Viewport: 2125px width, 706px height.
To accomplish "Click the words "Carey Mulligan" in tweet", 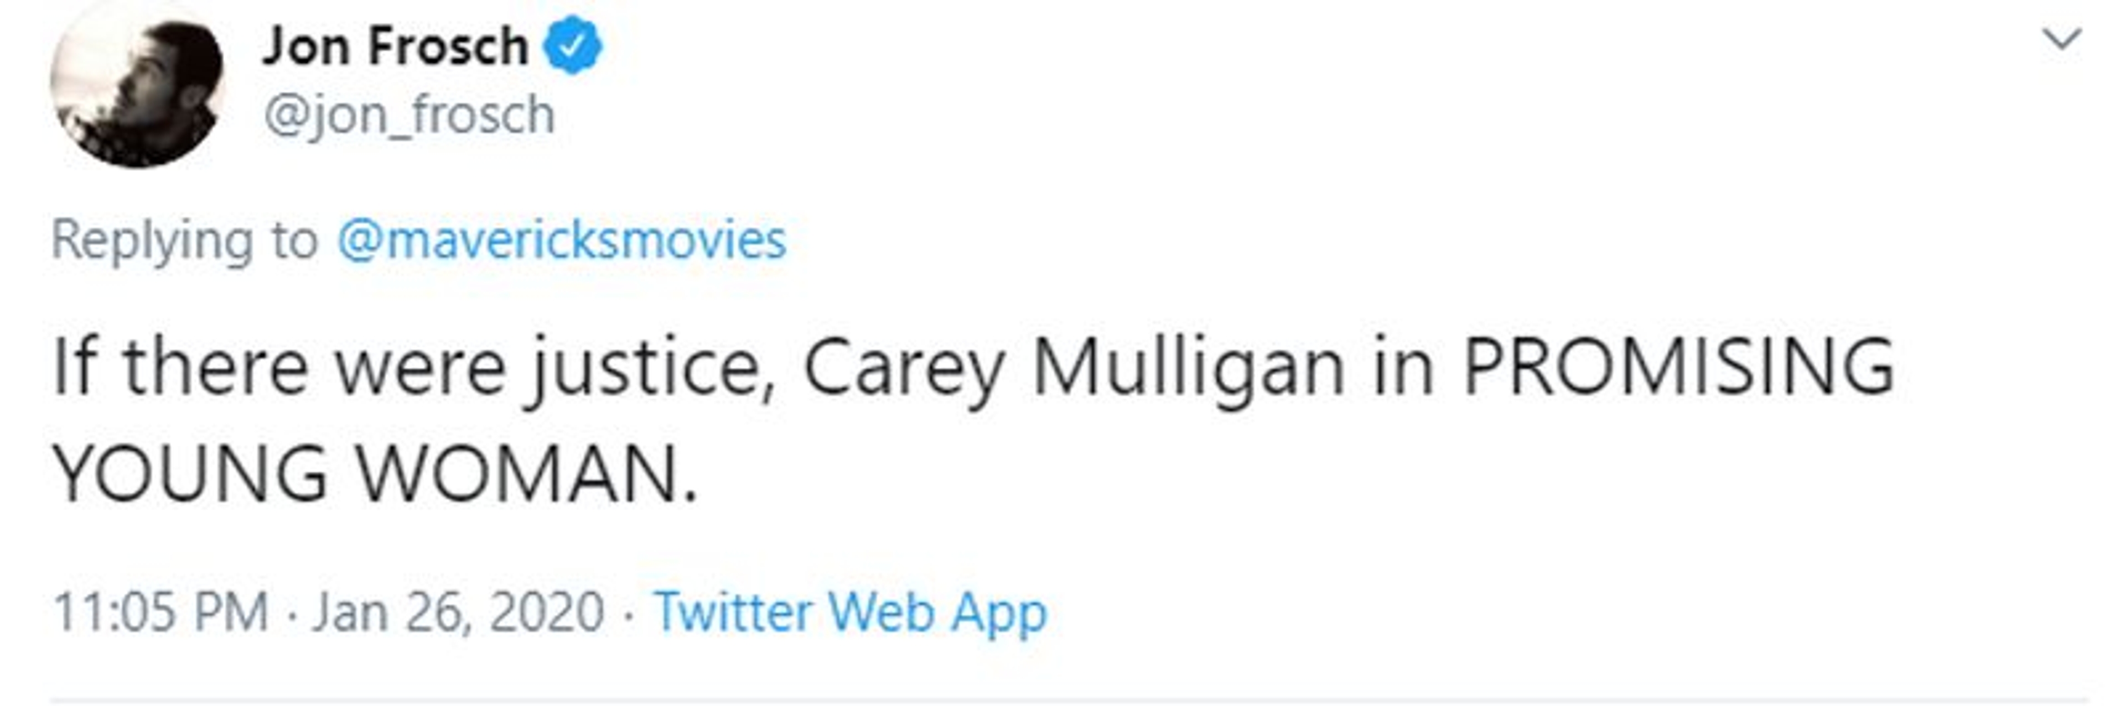I will [x=1074, y=368].
